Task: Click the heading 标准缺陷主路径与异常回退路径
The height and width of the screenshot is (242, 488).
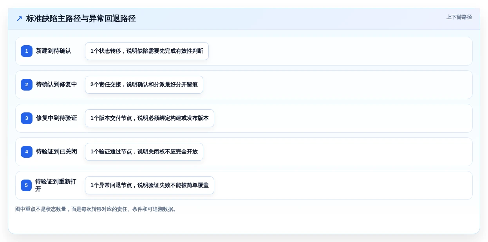Action: click(81, 19)
